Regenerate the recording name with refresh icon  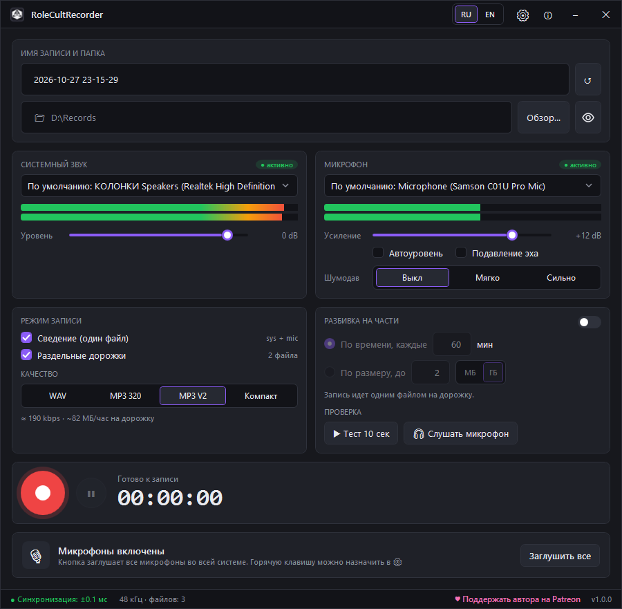click(587, 79)
